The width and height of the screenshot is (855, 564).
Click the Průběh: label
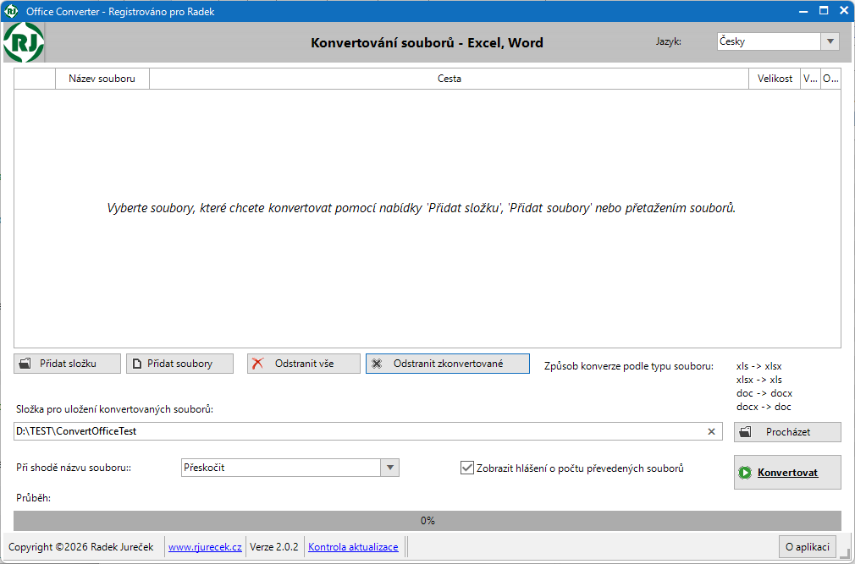34,497
